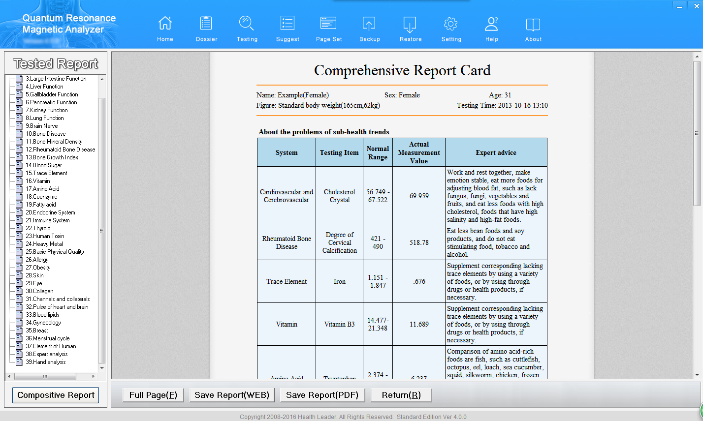The width and height of the screenshot is (703, 421).
Task: Click the Restore download icon
Action: pyautogui.click(x=410, y=24)
